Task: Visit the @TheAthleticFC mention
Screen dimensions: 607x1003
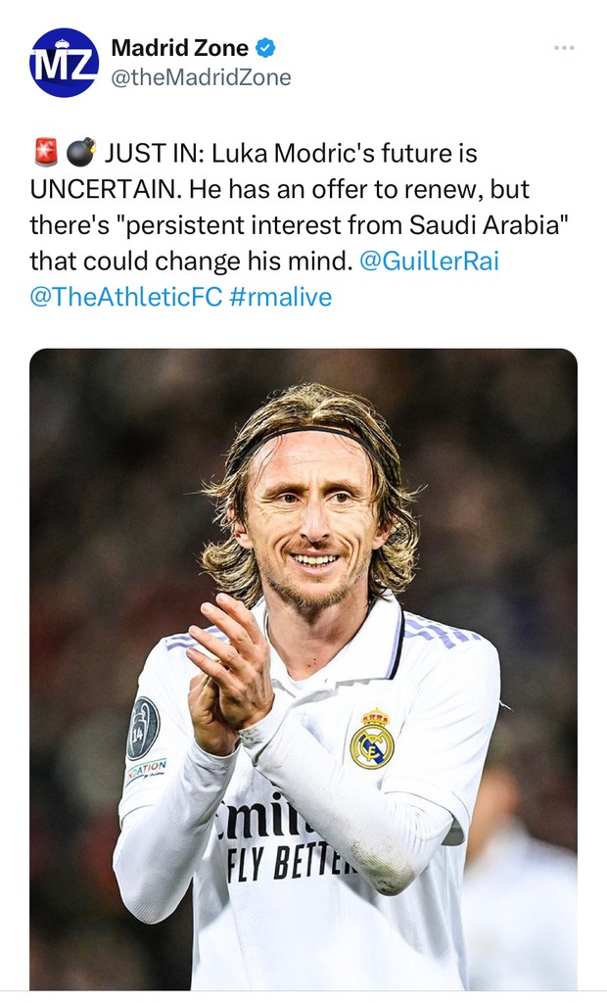Action: tap(126, 296)
